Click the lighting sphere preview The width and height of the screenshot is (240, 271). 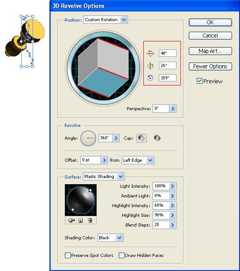pyautogui.click(x=81, y=200)
